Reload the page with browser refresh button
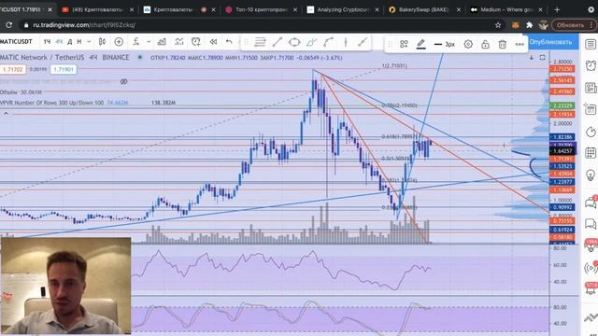The width and height of the screenshot is (598, 336). point(8,25)
